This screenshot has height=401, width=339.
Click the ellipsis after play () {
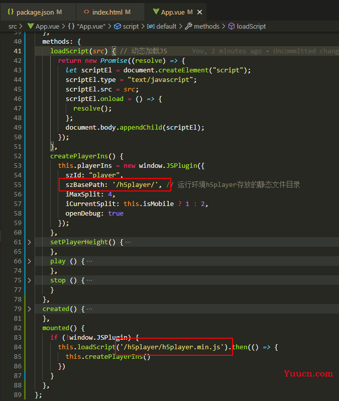click(89, 261)
